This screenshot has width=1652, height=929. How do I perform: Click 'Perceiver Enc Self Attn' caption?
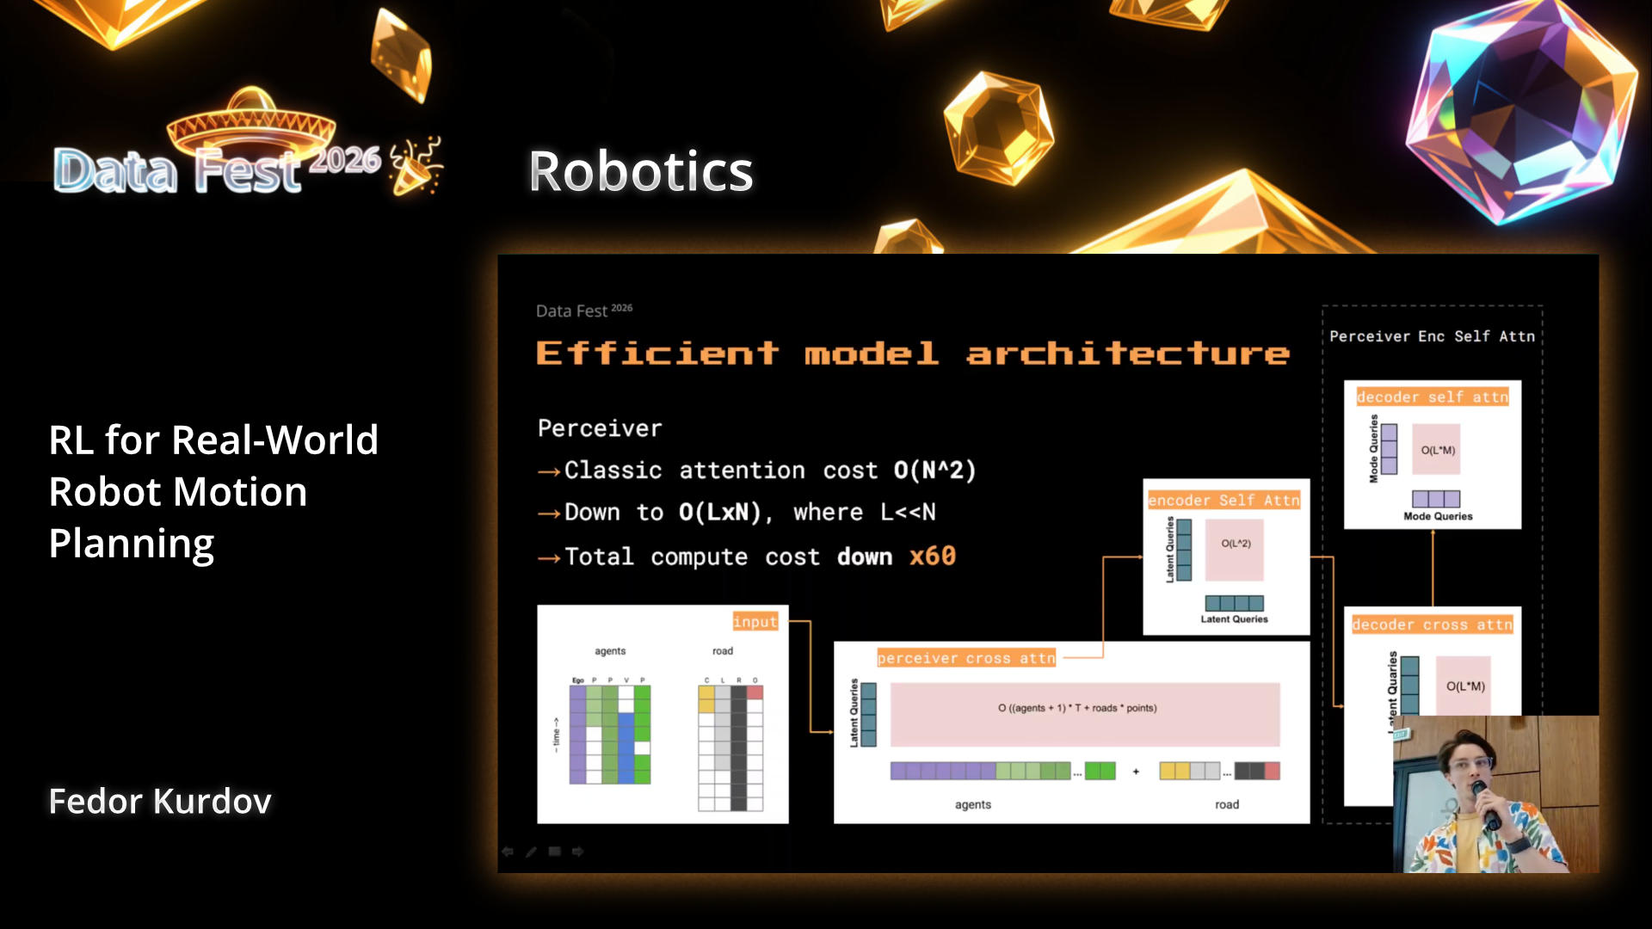pos(1433,336)
